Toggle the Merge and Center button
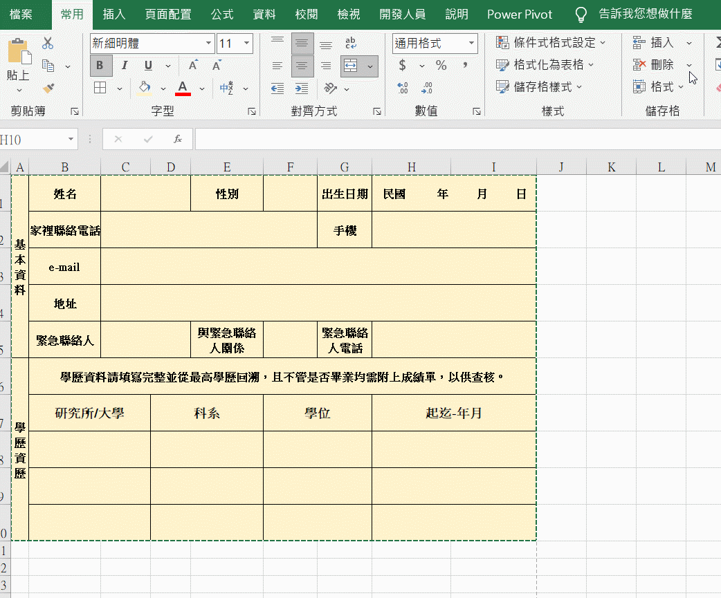The height and width of the screenshot is (598, 721). click(351, 66)
